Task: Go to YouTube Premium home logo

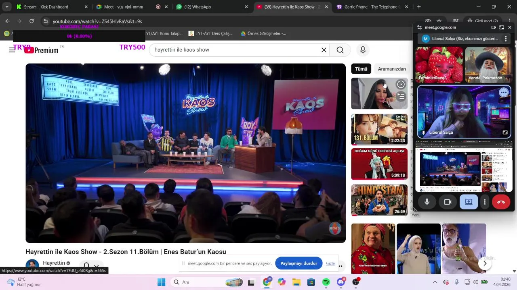Action: point(41,50)
